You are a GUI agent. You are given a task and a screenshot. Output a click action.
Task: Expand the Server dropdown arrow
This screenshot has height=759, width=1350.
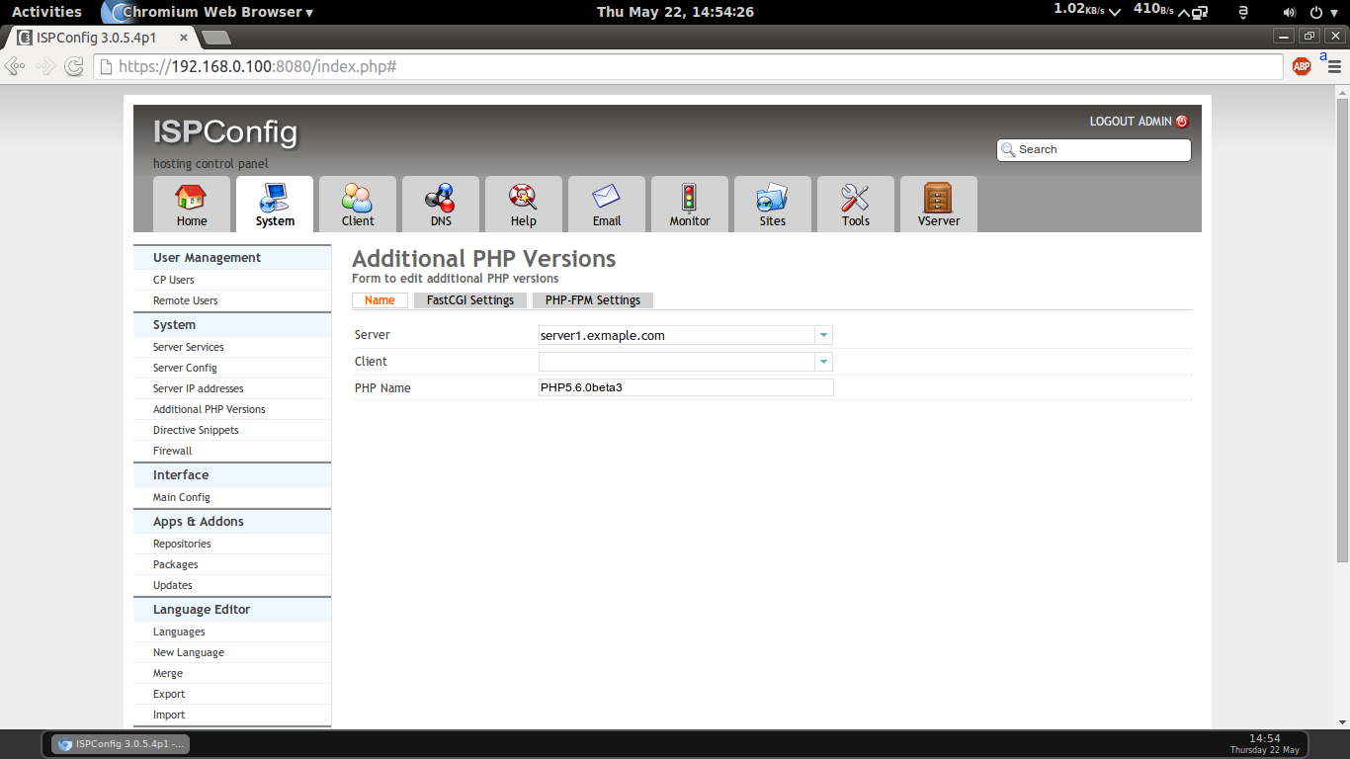click(x=823, y=335)
